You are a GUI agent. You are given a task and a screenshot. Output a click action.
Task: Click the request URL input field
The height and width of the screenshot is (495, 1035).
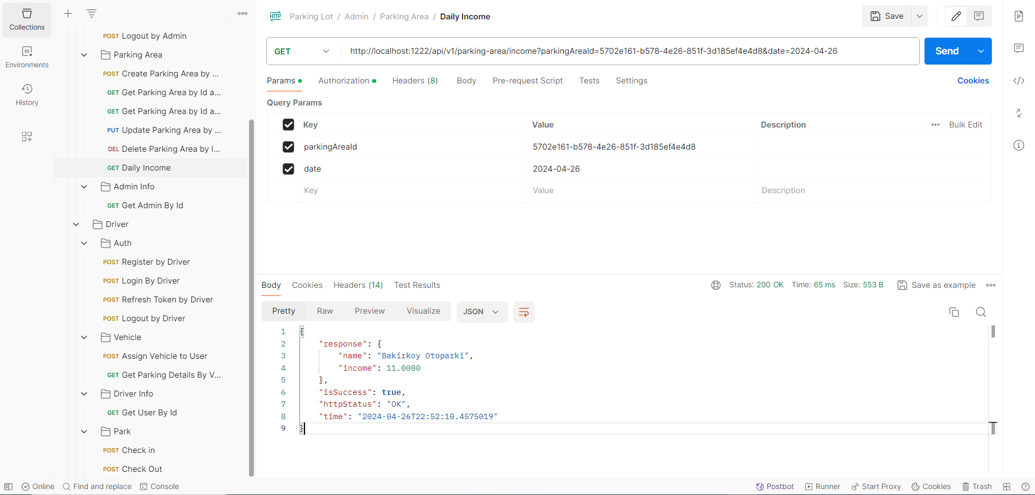(x=630, y=51)
